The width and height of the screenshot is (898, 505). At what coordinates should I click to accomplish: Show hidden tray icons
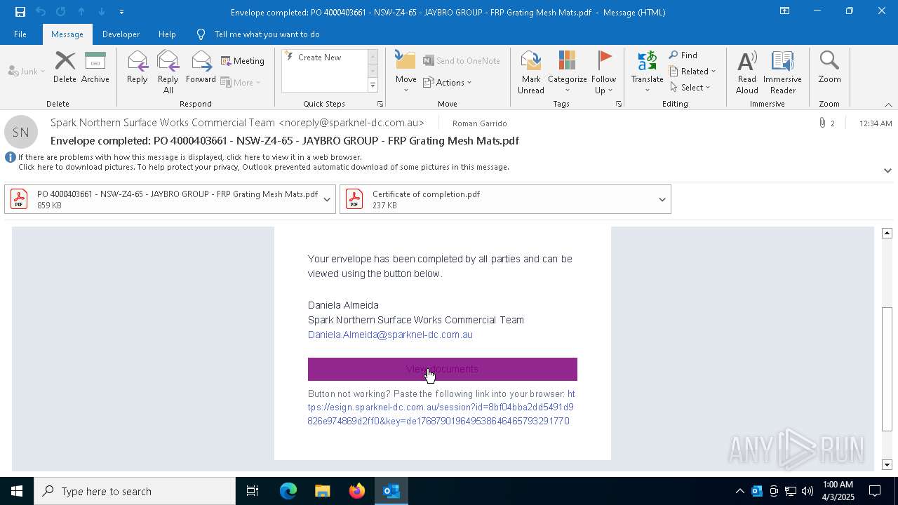[x=739, y=491]
